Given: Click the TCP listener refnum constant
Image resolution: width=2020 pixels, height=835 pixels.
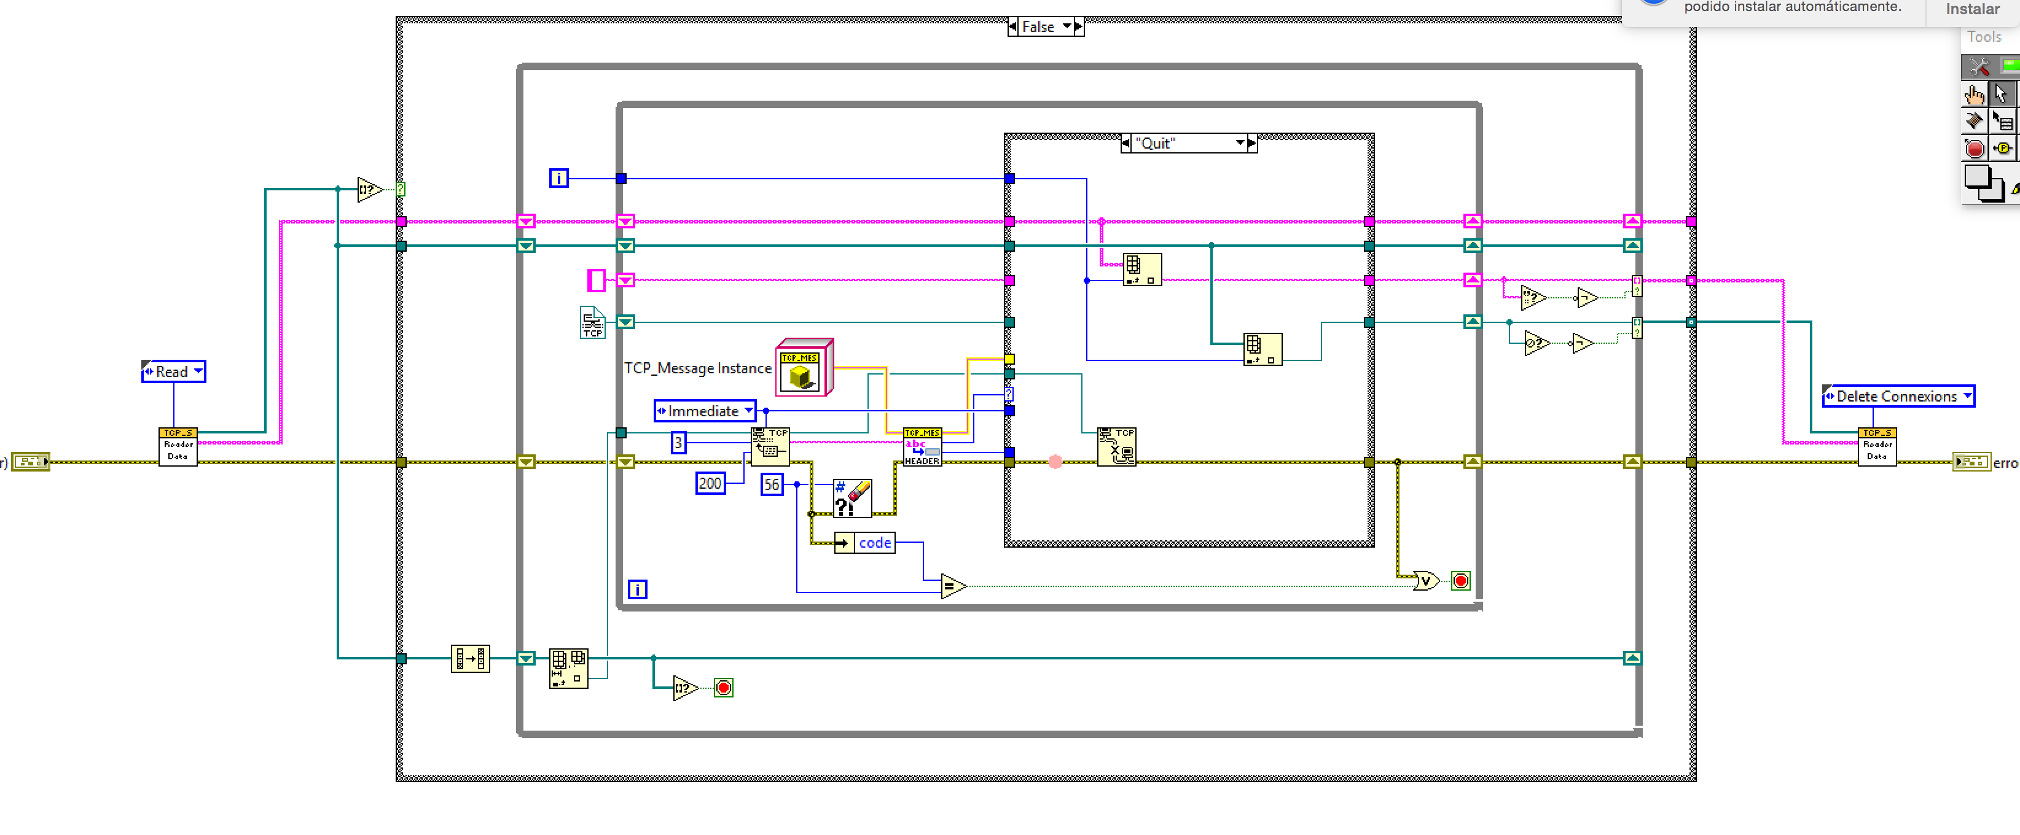Looking at the screenshot, I should pyautogui.click(x=592, y=322).
